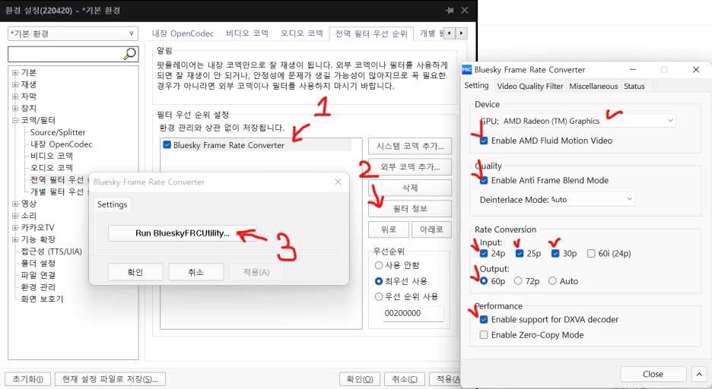Select 사용 안함 priority option

coord(379,265)
